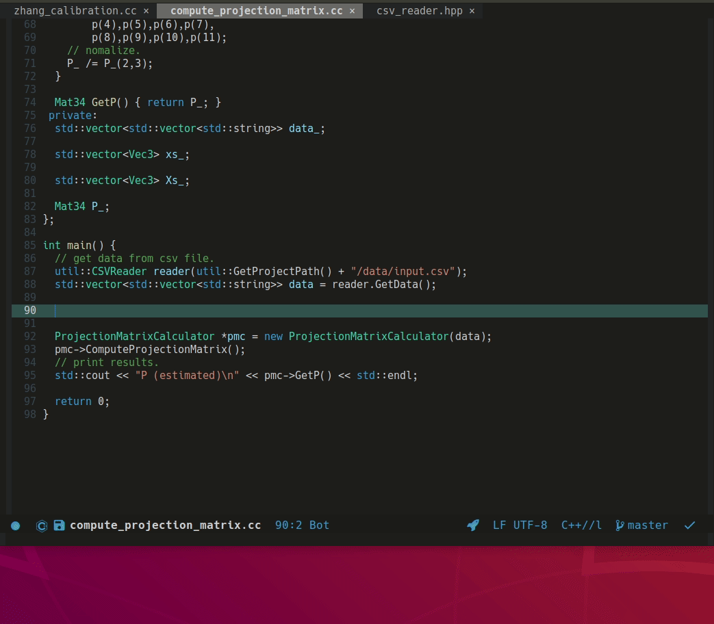Click the "// print results." comment
714x624 pixels.
coord(107,363)
